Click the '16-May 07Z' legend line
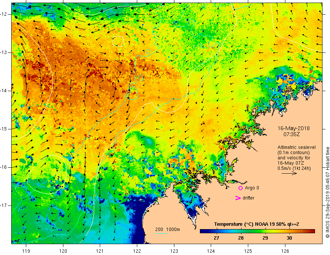 pos(290,163)
